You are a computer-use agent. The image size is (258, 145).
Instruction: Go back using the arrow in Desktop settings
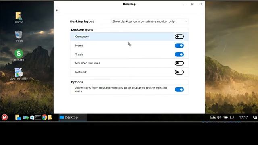[57, 10]
